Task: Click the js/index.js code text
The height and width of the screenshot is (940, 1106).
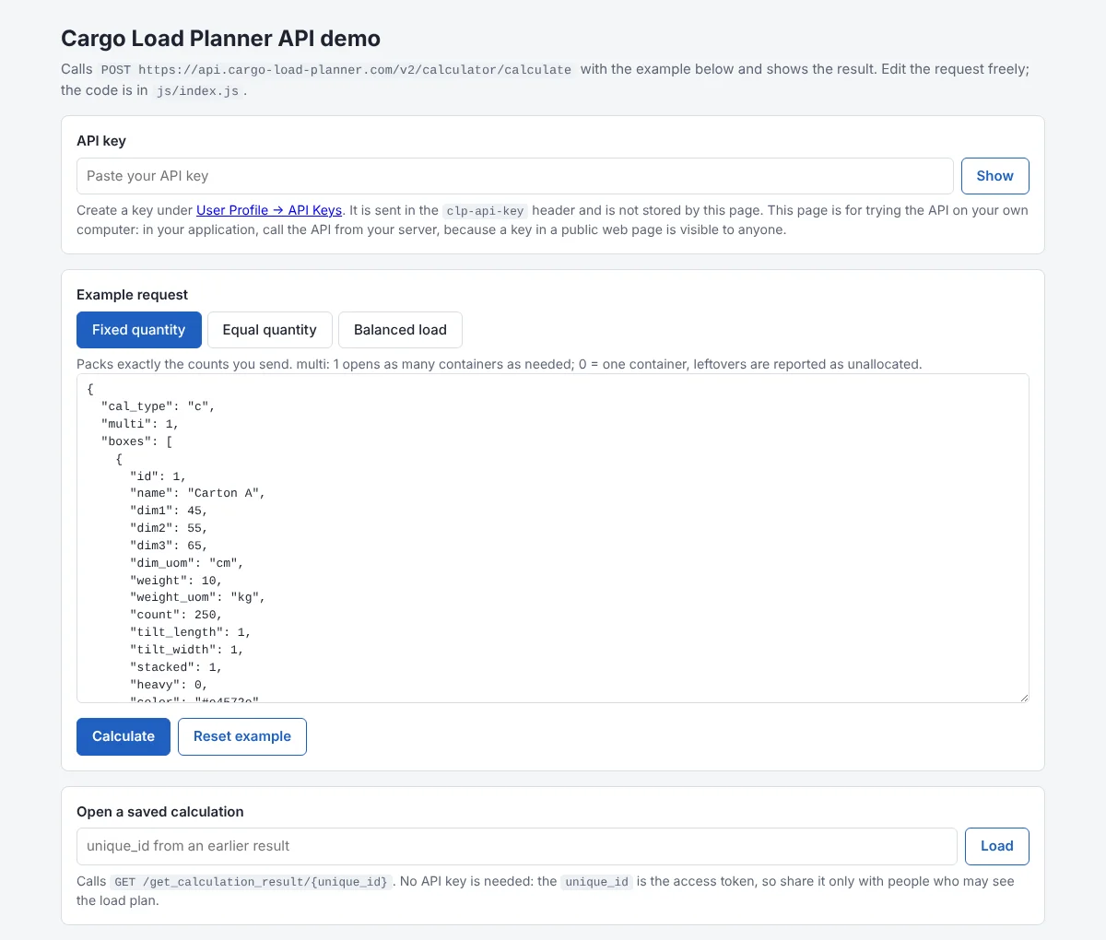Action: (197, 91)
